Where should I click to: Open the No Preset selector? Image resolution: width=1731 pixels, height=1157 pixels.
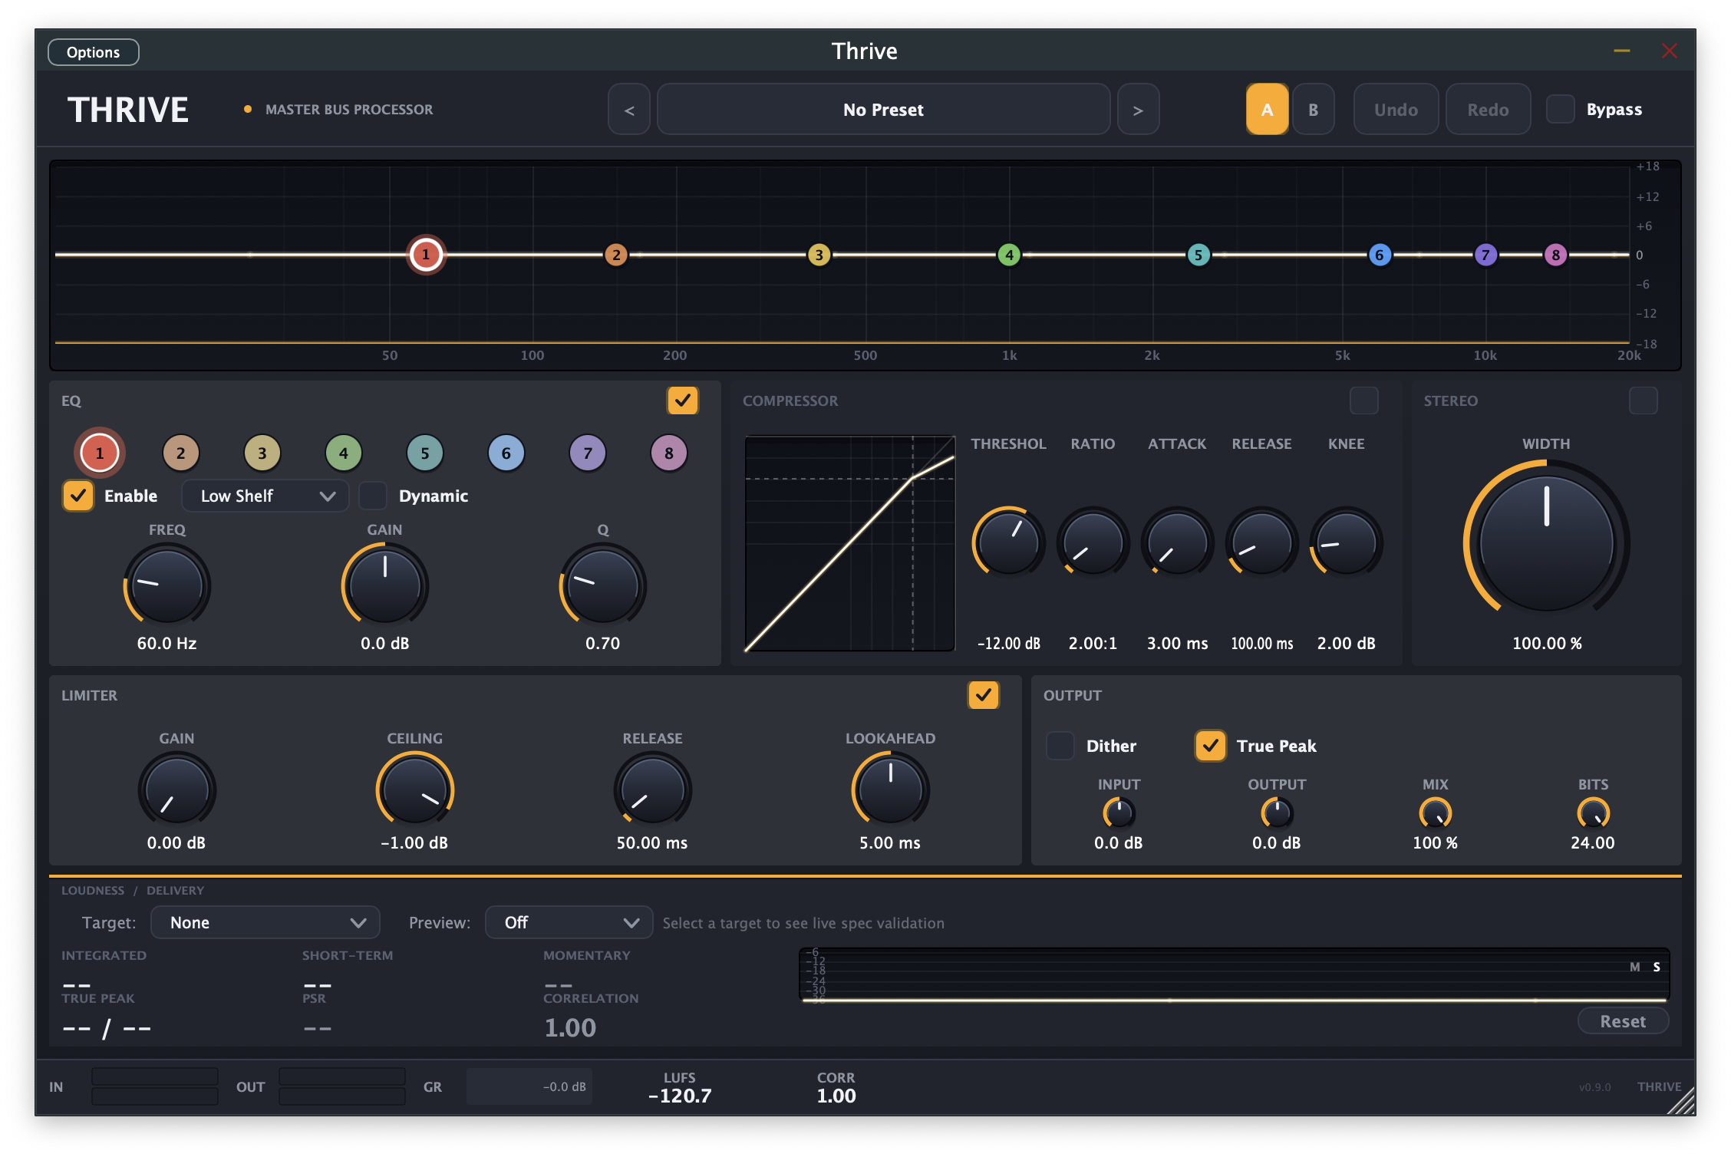883,110
